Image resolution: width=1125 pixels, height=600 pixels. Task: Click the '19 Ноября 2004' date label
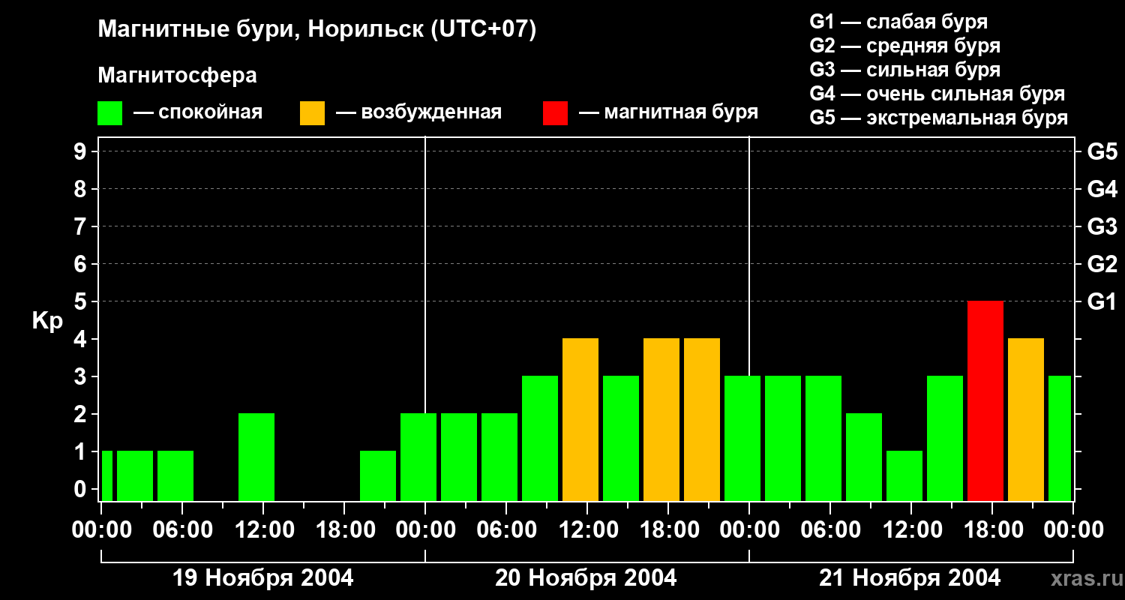pos(263,578)
